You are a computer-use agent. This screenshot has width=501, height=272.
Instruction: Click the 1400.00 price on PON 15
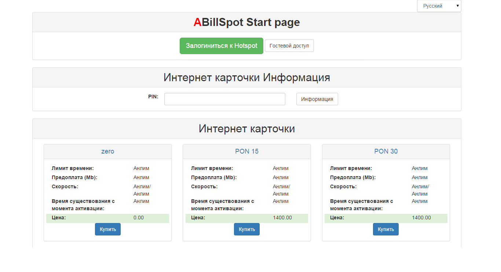pos(282,218)
